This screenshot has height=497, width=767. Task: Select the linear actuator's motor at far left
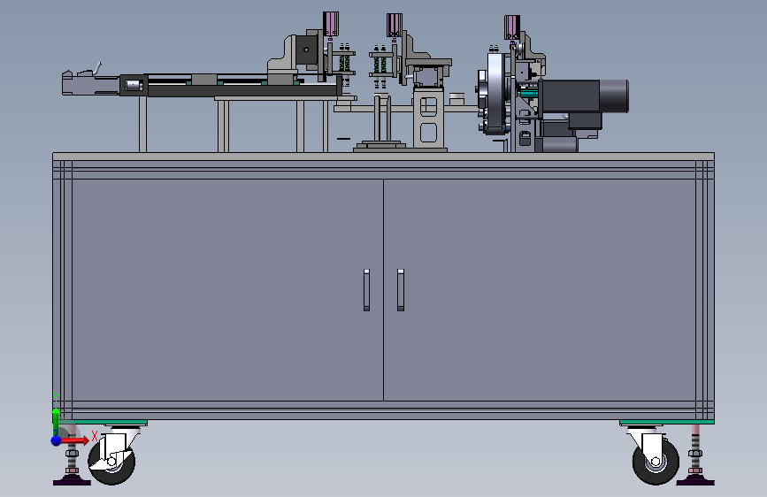[90, 83]
